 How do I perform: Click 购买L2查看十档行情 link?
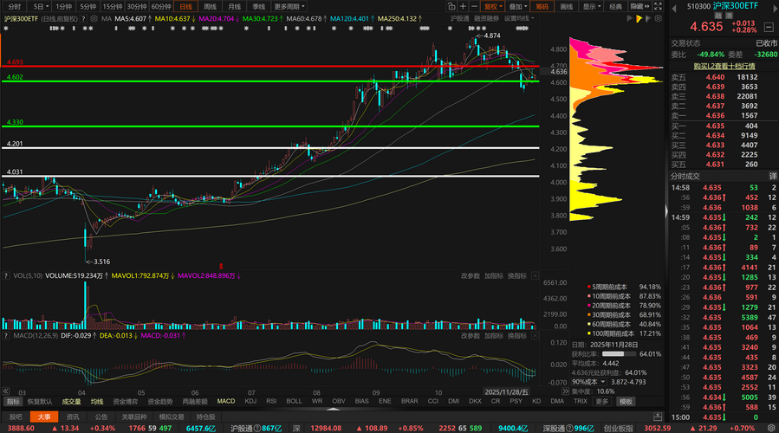[724, 66]
